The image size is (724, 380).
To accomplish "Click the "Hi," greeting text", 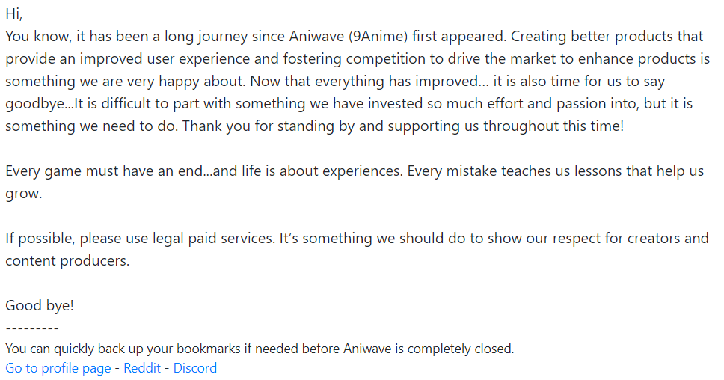I will click(x=15, y=13).
